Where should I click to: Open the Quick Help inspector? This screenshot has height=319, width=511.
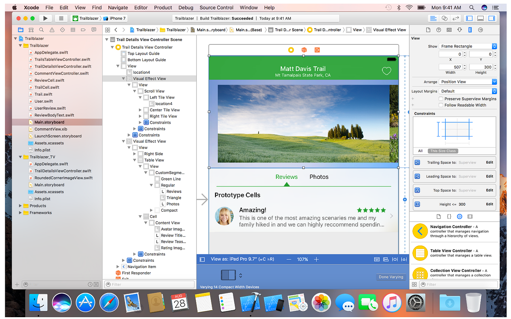pos(438,30)
